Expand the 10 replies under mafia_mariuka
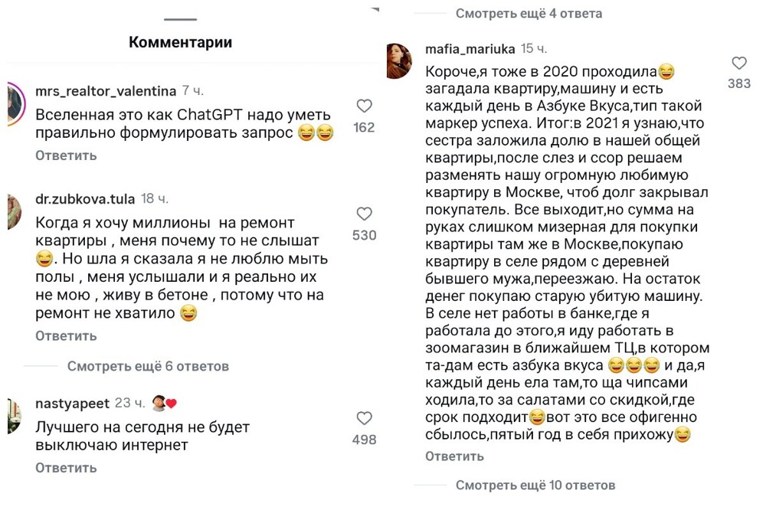 click(x=537, y=485)
